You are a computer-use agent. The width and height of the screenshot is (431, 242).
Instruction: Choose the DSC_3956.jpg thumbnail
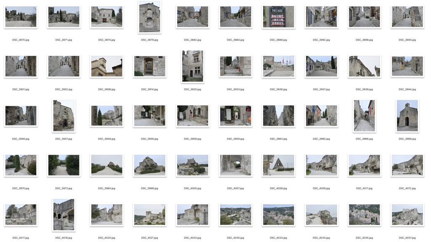(149, 115)
